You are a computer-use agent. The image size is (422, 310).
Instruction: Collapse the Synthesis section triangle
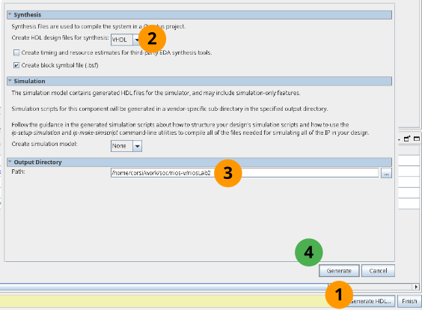tap(10, 14)
